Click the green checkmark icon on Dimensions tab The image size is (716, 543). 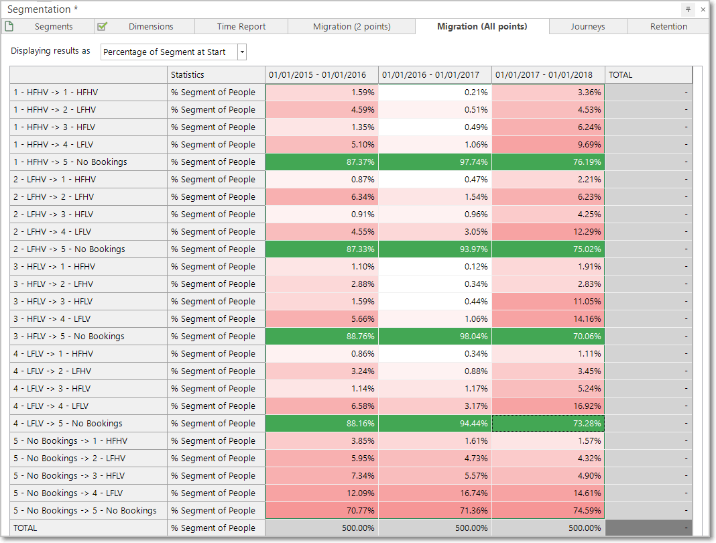tap(103, 27)
